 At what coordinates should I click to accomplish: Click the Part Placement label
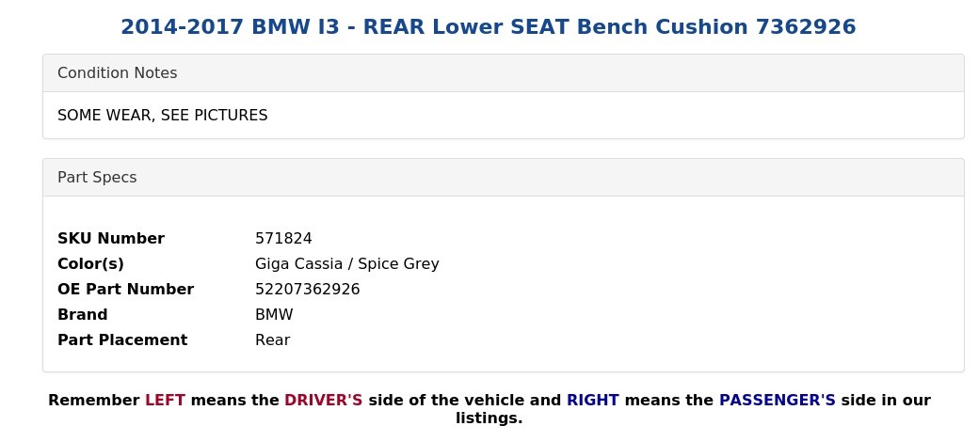pos(122,339)
